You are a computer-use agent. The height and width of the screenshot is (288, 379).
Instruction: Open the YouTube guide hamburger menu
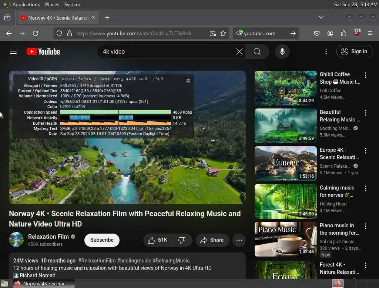tap(13, 51)
